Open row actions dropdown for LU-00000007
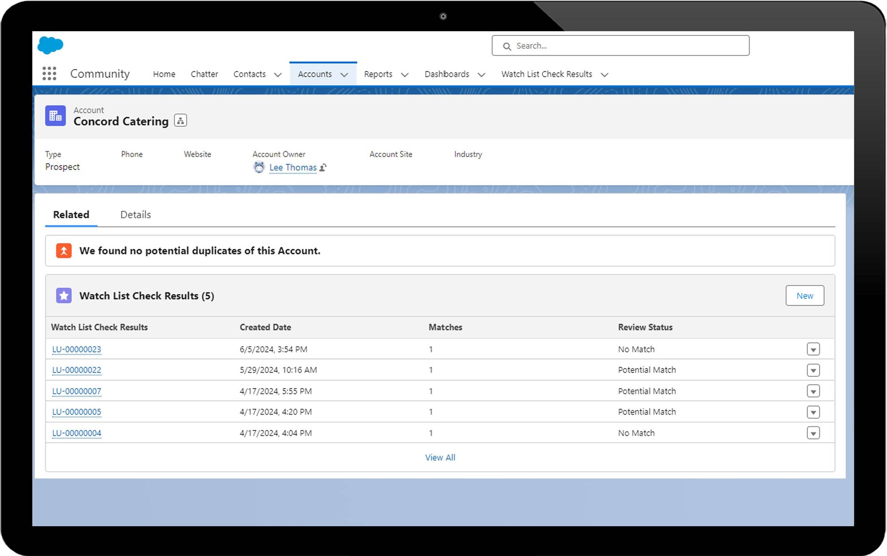 click(x=813, y=391)
